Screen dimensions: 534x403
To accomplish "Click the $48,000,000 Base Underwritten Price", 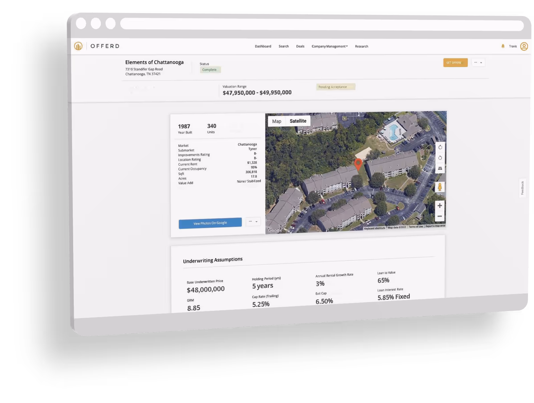I will 206,289.
